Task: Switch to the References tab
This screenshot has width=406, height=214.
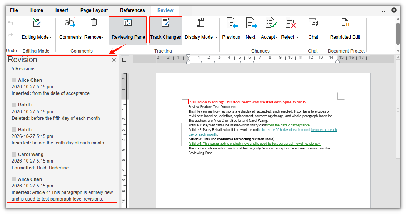Action: pos(132,10)
